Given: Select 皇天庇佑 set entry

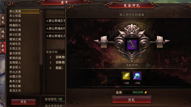Looking at the screenshot, I should 15,53.
